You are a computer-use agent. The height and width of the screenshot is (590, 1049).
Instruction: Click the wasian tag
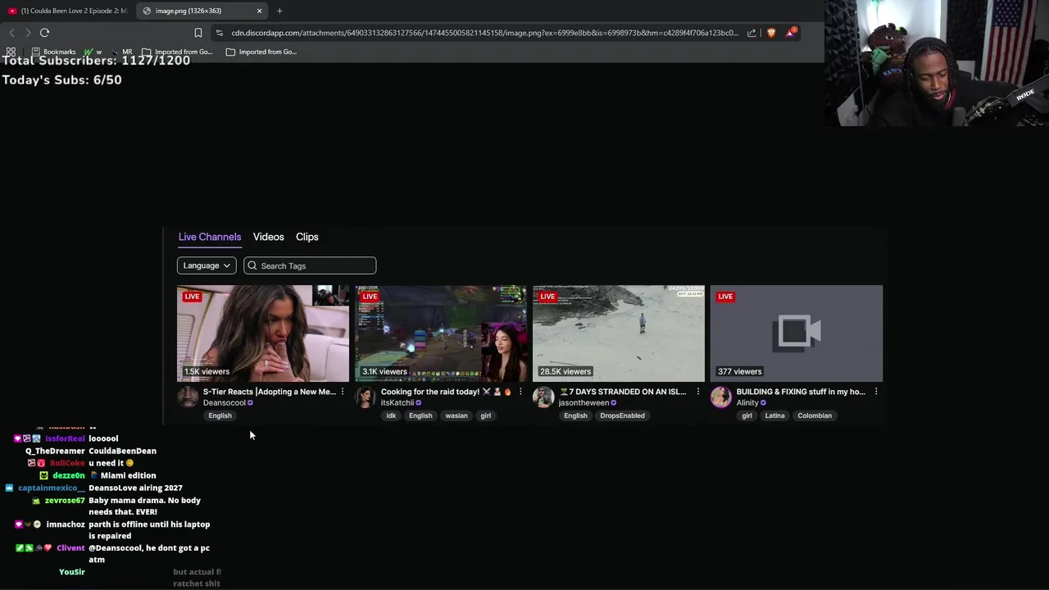coord(456,415)
